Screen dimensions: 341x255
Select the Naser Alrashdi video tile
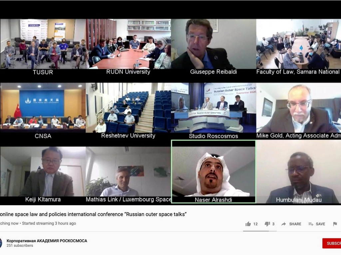213,172
